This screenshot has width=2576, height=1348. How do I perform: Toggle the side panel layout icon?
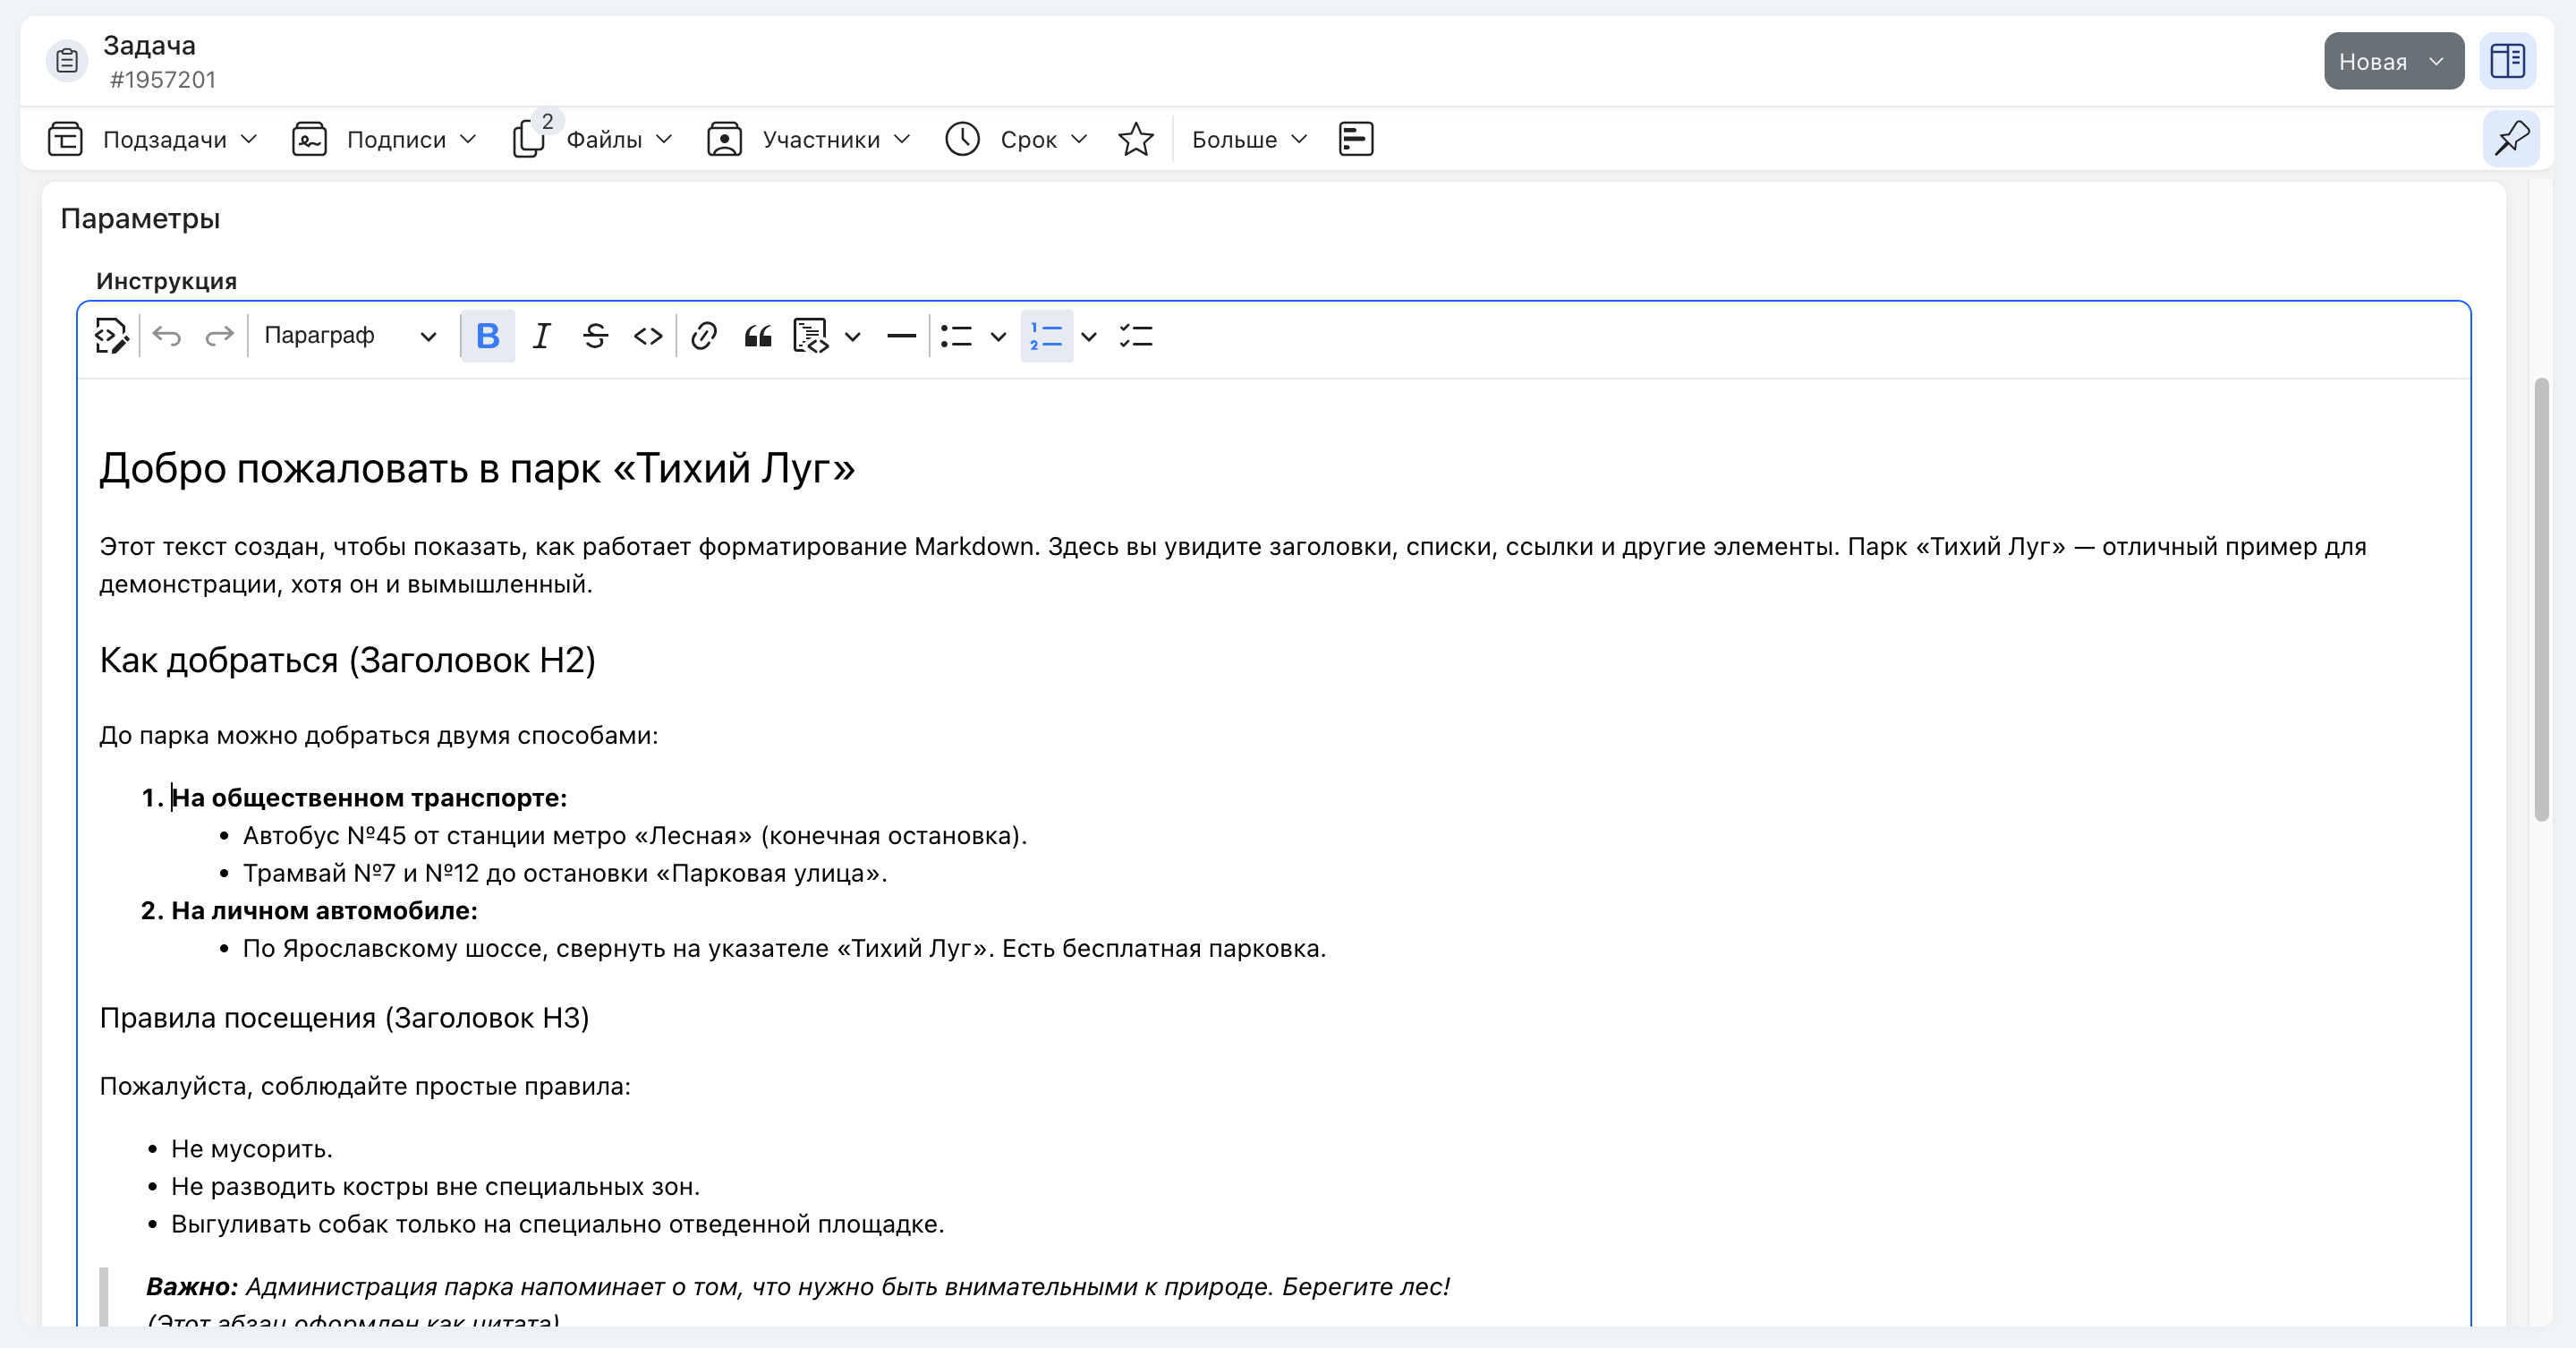point(2507,61)
